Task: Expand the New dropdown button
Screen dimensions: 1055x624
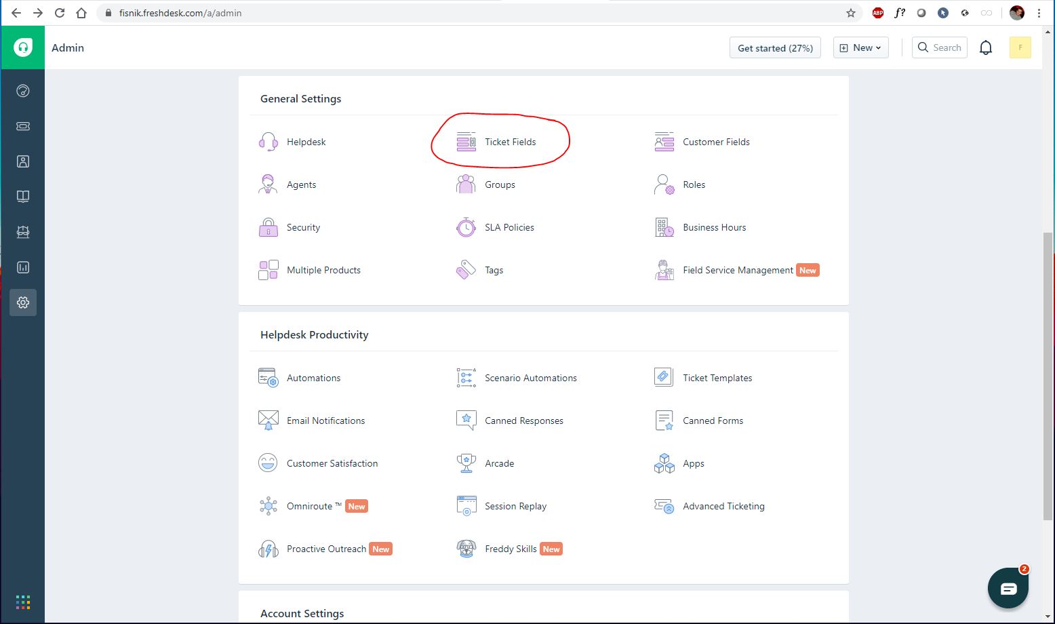Action: 860,47
